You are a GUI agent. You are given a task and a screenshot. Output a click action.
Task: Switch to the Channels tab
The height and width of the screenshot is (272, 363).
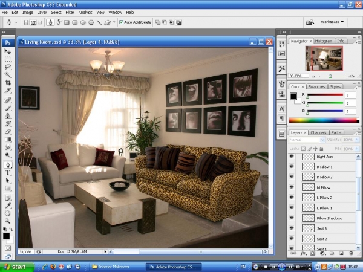tap(318, 132)
